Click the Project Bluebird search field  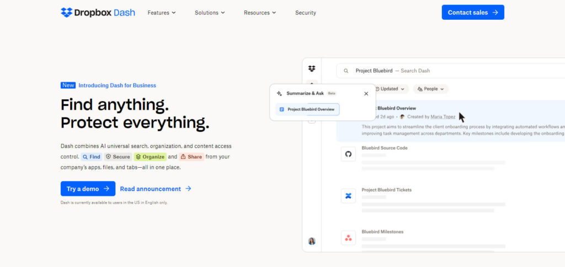450,71
